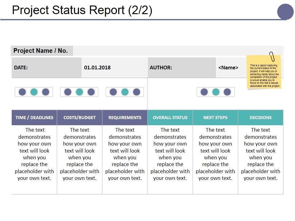The width and height of the screenshot is (295, 221).
Task: Click the Next Steps column header
Action: pyautogui.click(x=215, y=118)
